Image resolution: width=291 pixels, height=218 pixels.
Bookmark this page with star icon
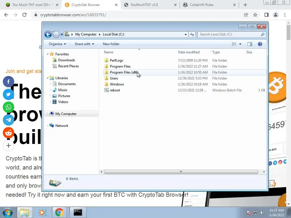(255, 15)
